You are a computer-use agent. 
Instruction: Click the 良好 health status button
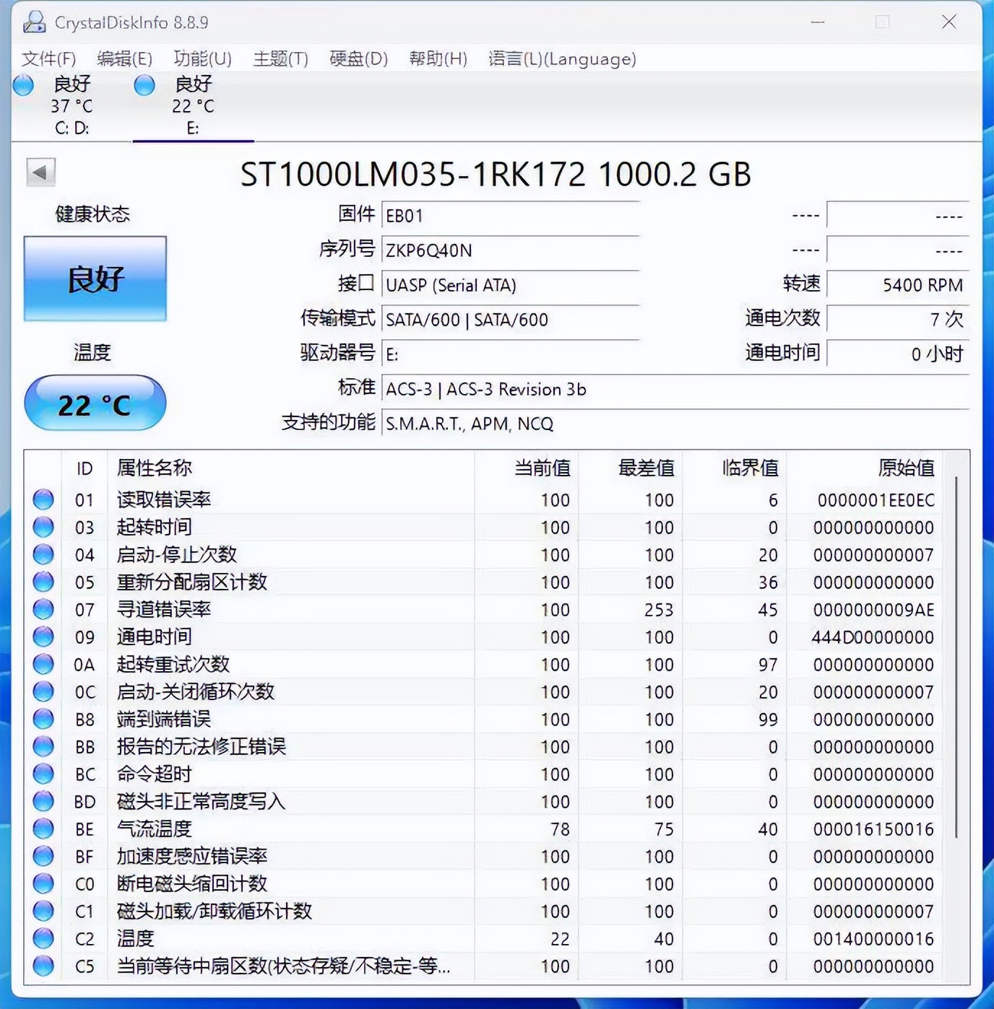[x=95, y=279]
